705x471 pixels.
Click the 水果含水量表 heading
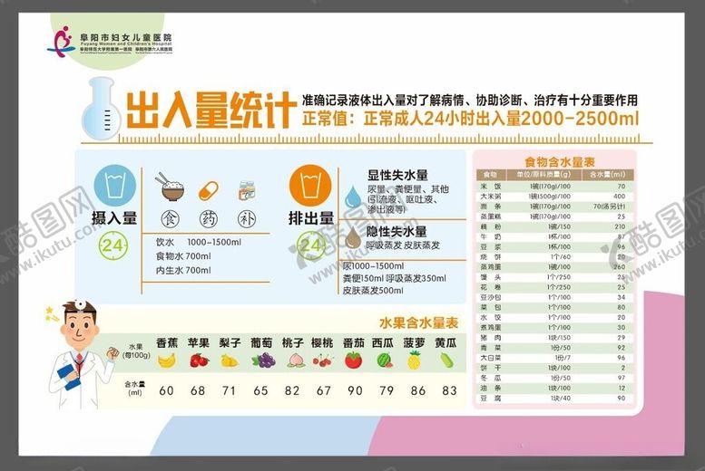click(419, 322)
